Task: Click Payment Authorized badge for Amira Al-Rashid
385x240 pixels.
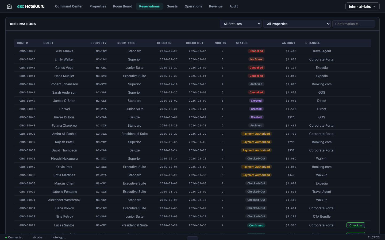Action: (256, 134)
